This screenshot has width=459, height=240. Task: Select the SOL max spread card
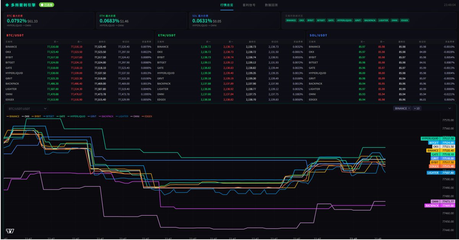234,21
